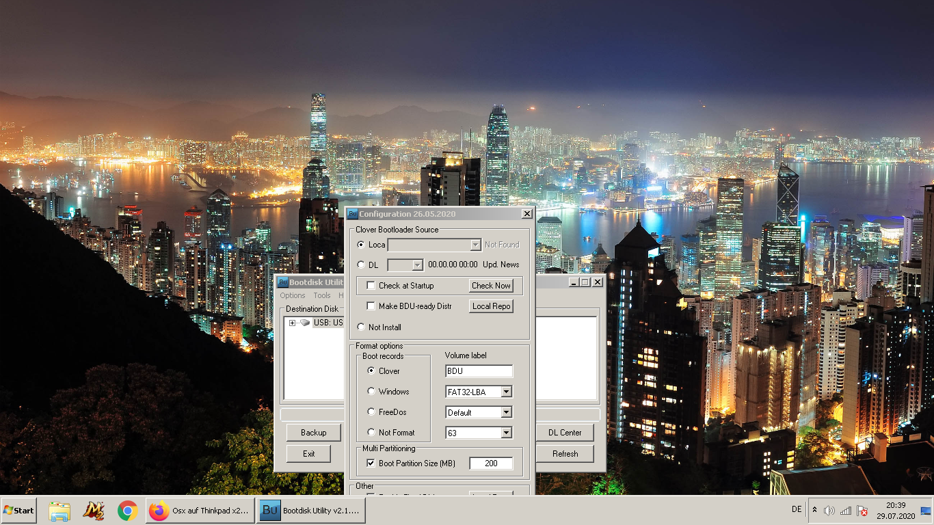
Task: Click the USB drive icon in Destination Disk
Action: (305, 323)
